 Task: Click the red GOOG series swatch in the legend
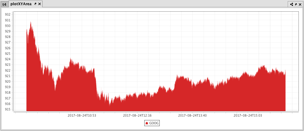[147, 123]
